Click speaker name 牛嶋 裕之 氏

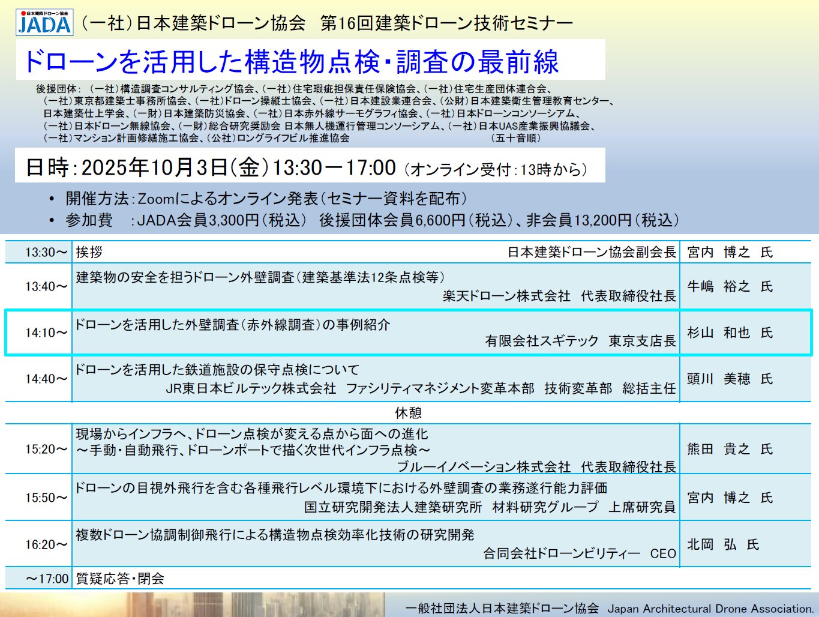click(730, 287)
